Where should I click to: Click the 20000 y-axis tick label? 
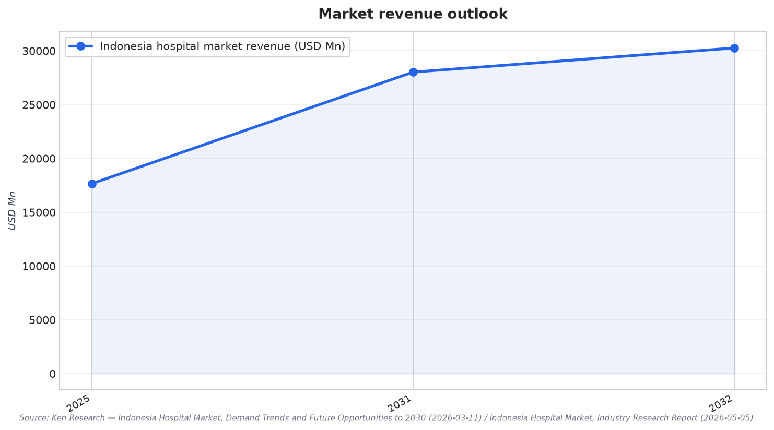39,159
